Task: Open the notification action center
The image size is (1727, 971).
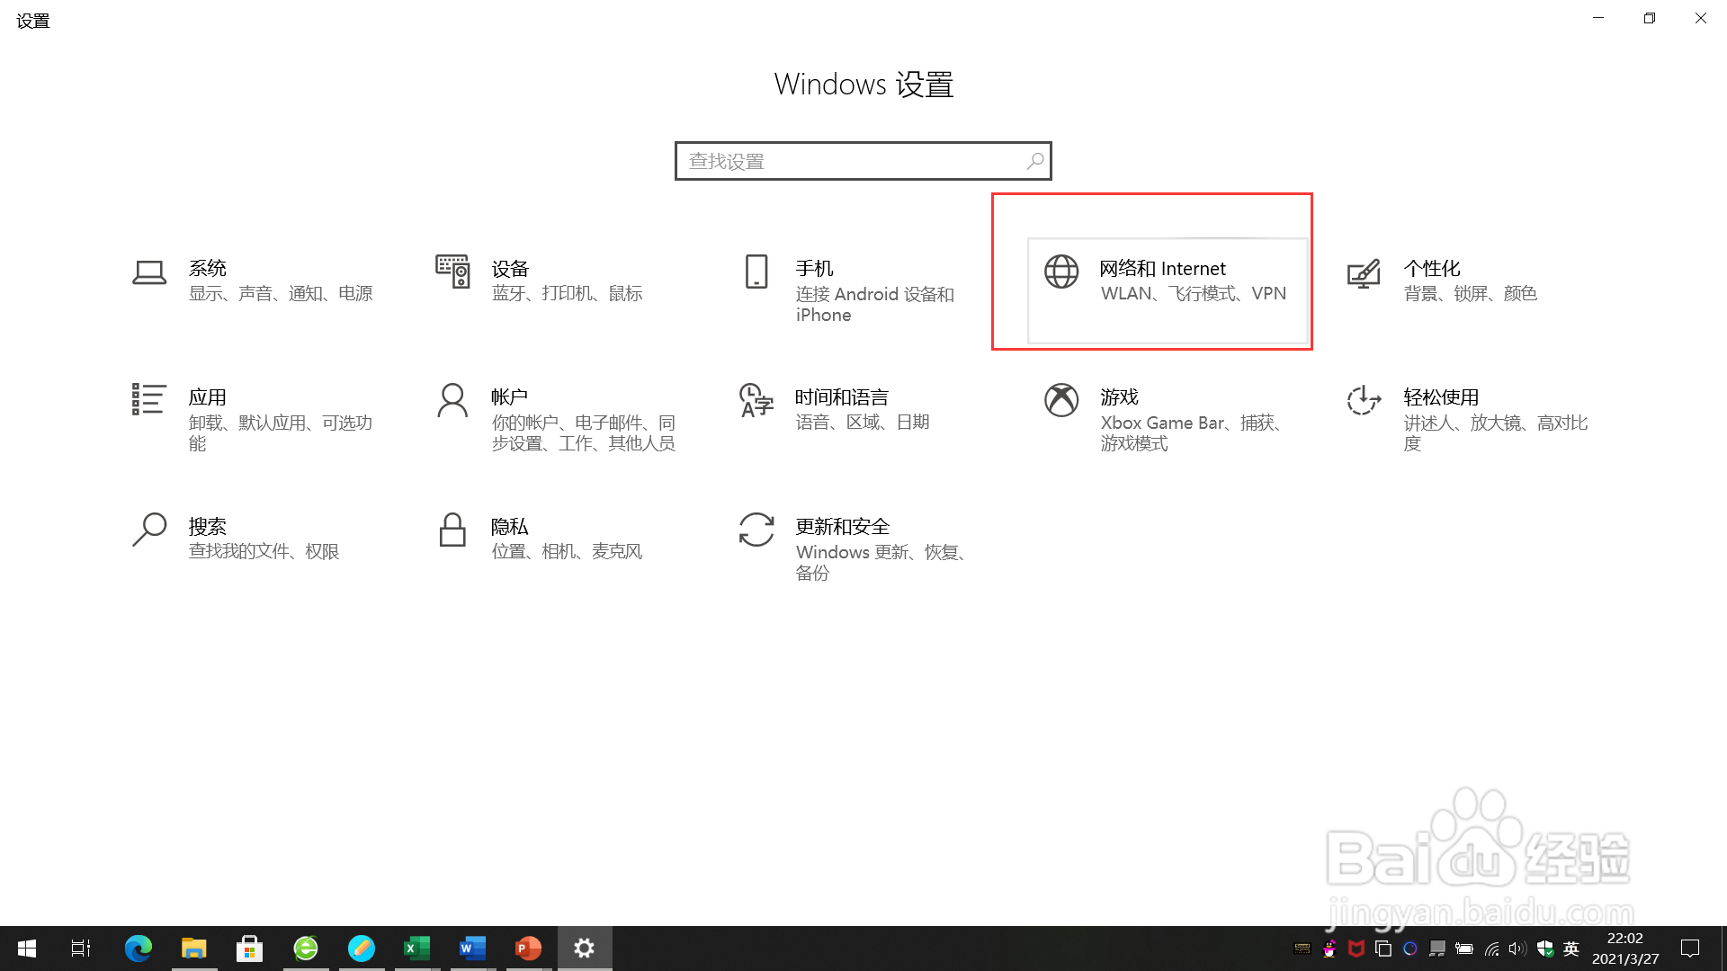Action: [1690, 949]
